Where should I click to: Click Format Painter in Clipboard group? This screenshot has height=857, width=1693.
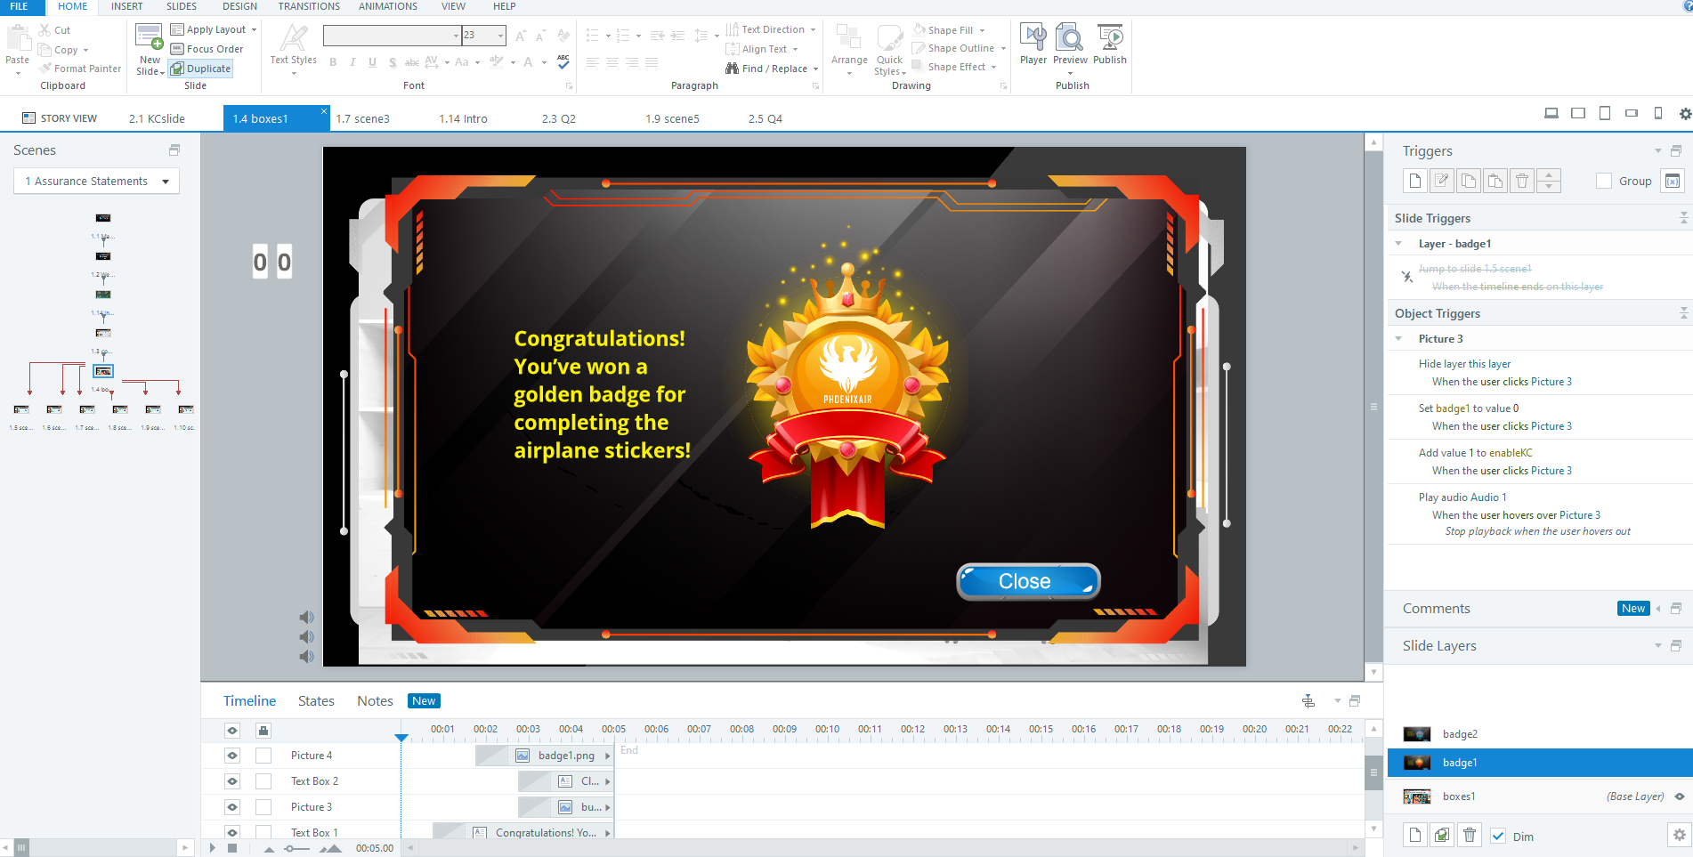(x=79, y=69)
